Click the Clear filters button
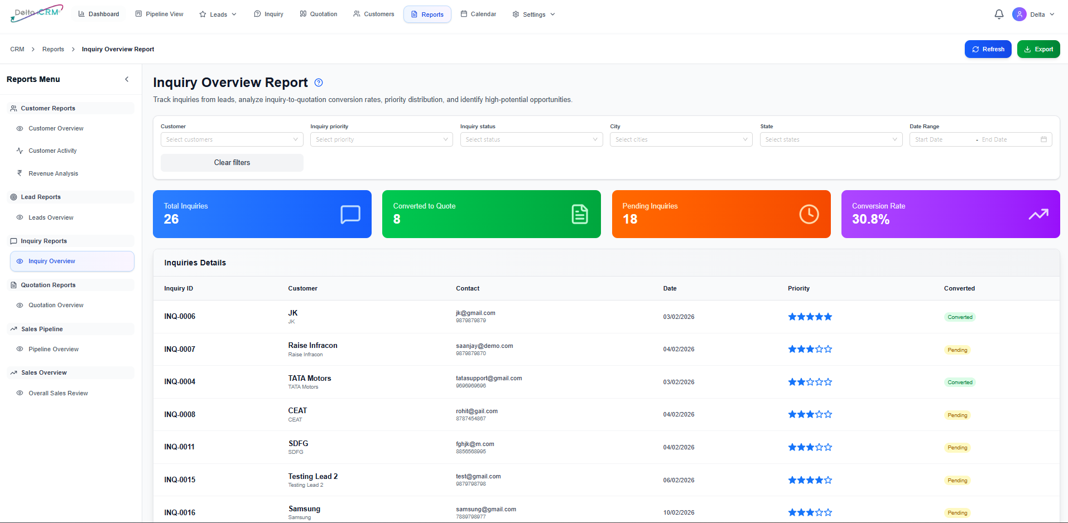 [x=232, y=163]
